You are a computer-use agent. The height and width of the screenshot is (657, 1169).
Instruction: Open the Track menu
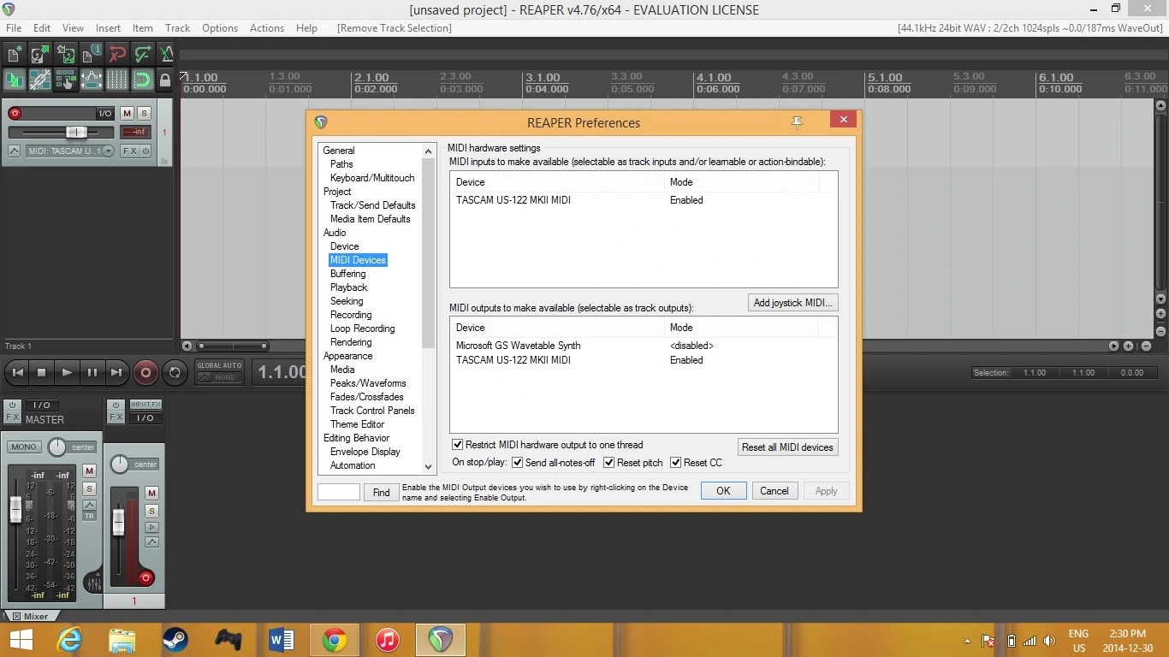coord(177,27)
